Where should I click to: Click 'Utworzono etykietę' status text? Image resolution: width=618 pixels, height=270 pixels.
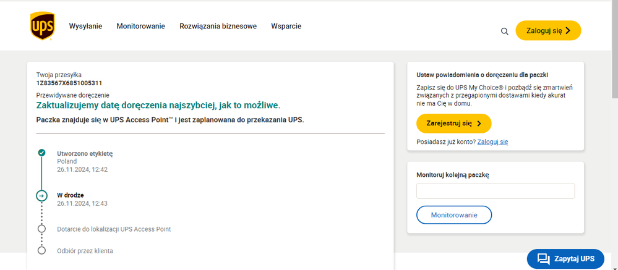point(85,153)
